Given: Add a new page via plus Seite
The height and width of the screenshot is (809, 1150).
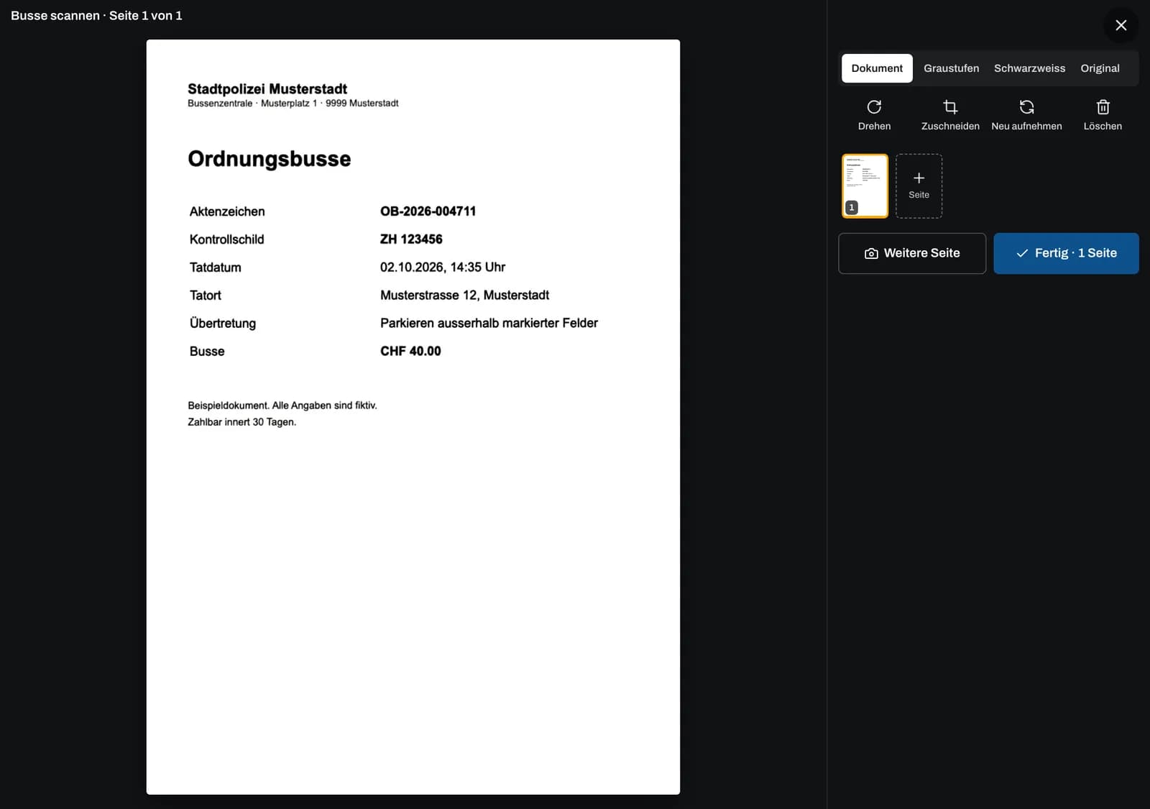Looking at the screenshot, I should (919, 186).
